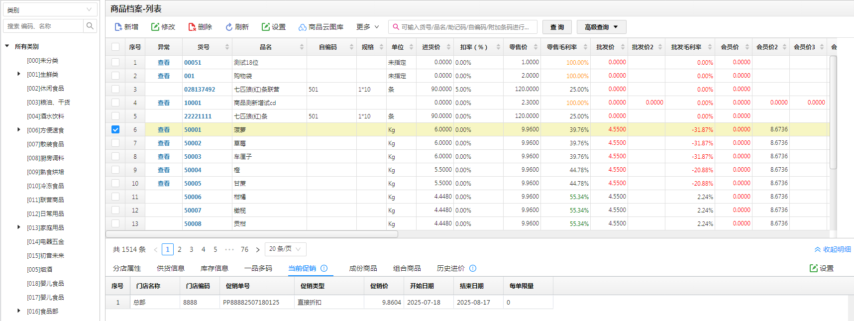This screenshot has width=854, height=321.
Task: Uncheck row 6 checkbox for 菠萝
Action: coord(115,129)
